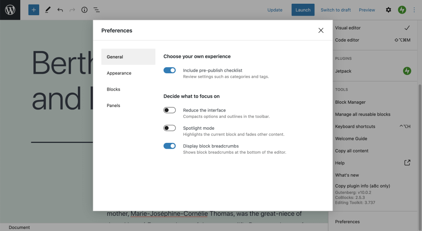
Task: Open the block inserter plus button
Action: coord(34,10)
